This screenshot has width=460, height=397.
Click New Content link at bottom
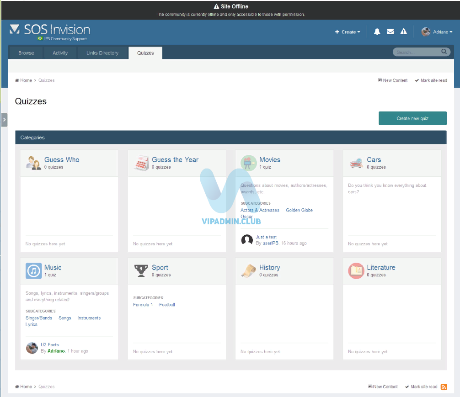383,386
